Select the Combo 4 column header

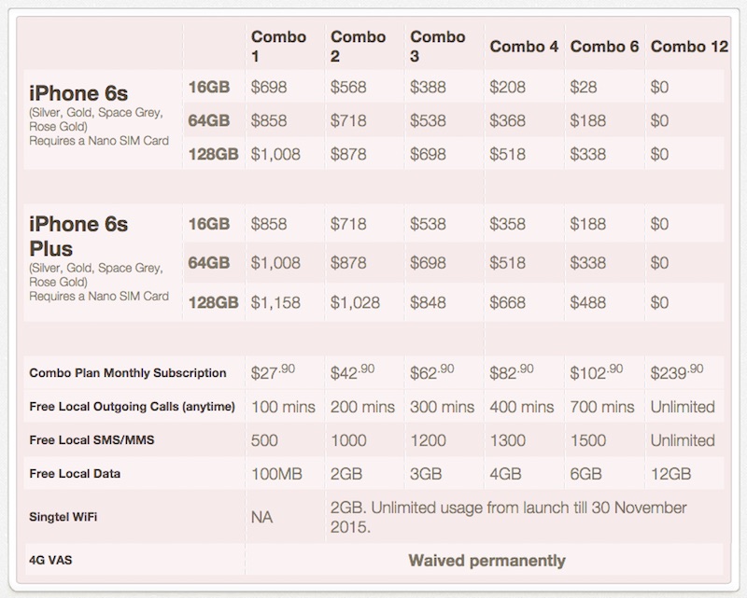523,46
